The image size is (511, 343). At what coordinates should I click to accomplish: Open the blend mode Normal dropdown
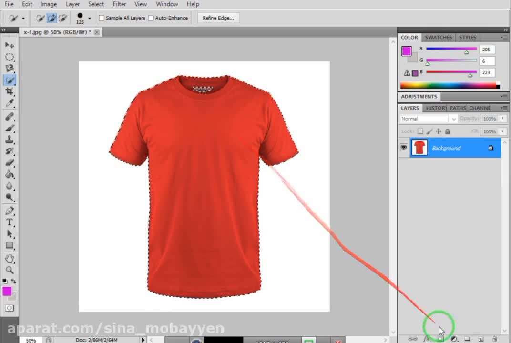429,119
